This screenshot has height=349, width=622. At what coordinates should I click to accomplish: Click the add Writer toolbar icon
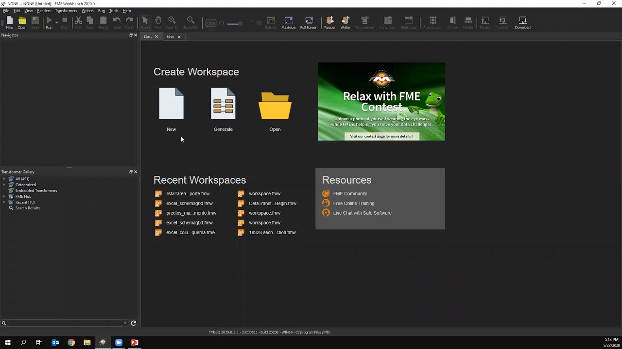pos(346,22)
